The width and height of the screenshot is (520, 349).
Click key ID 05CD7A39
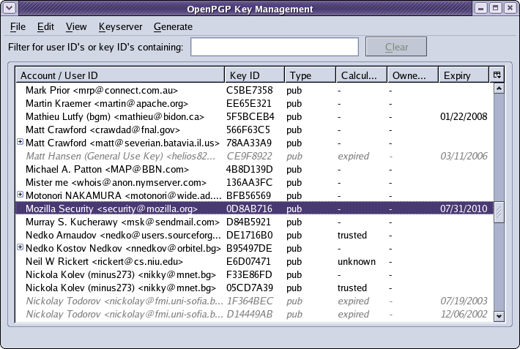(x=250, y=288)
